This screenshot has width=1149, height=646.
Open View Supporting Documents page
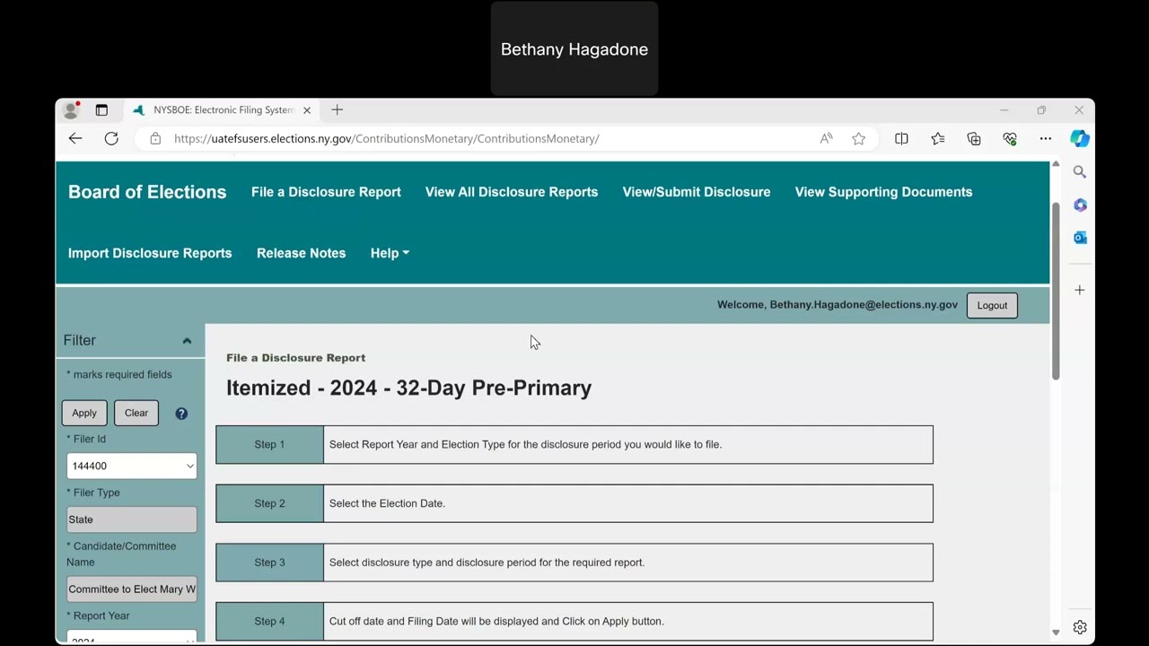click(x=883, y=192)
